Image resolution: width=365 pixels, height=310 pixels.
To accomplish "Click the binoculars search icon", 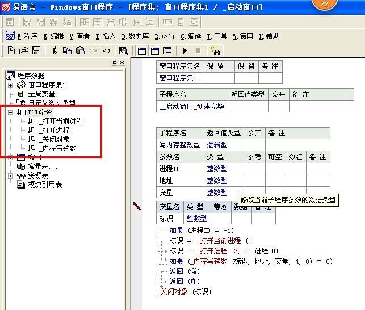I will 216,50.
